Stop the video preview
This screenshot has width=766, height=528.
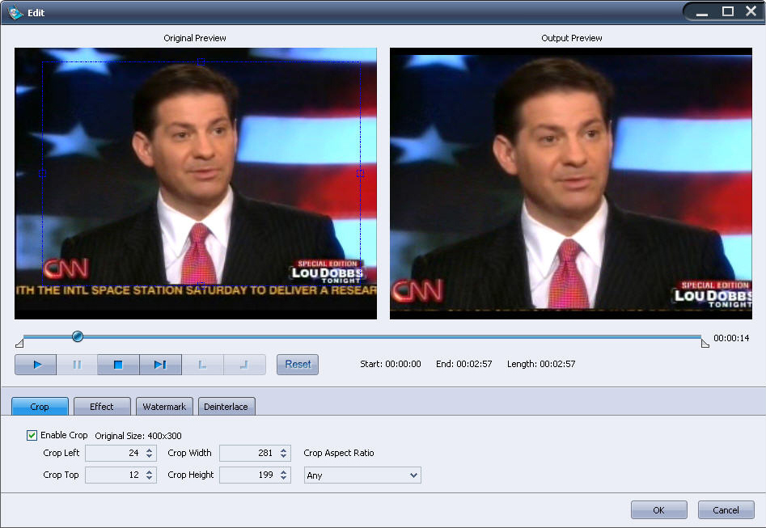point(118,365)
